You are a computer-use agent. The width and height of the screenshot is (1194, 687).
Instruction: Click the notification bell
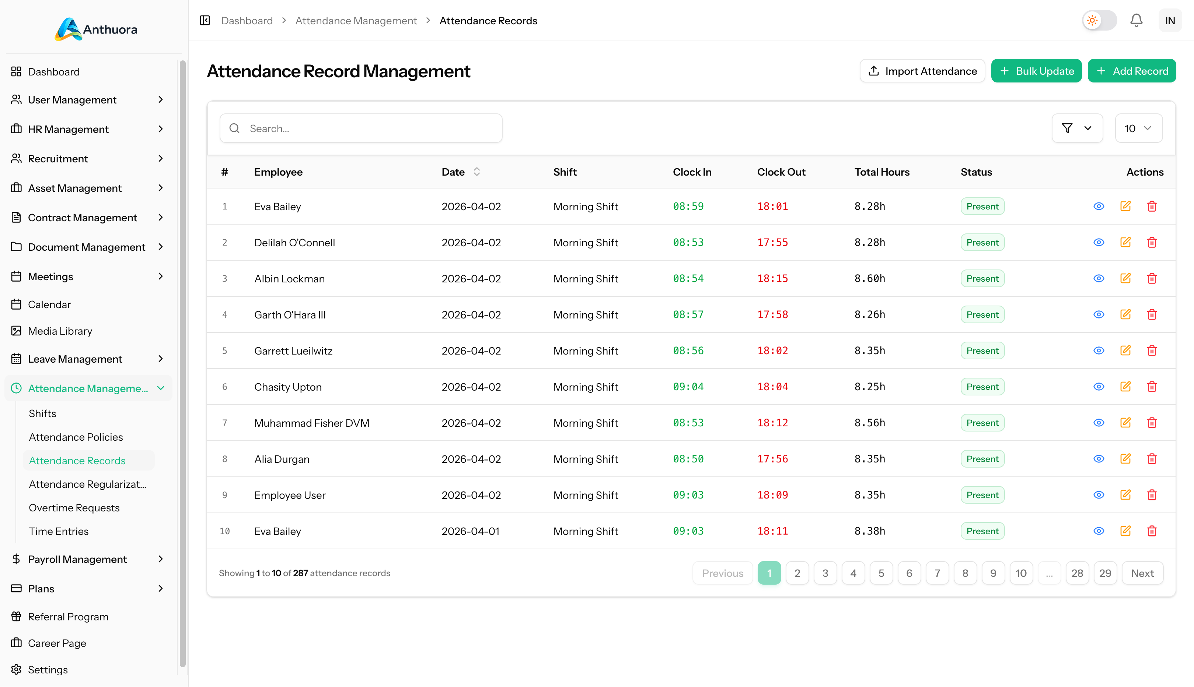(x=1137, y=20)
